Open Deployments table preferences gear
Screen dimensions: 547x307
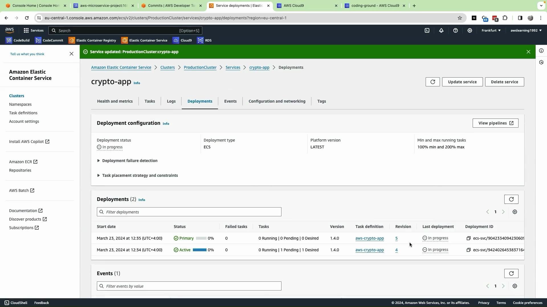click(x=515, y=212)
